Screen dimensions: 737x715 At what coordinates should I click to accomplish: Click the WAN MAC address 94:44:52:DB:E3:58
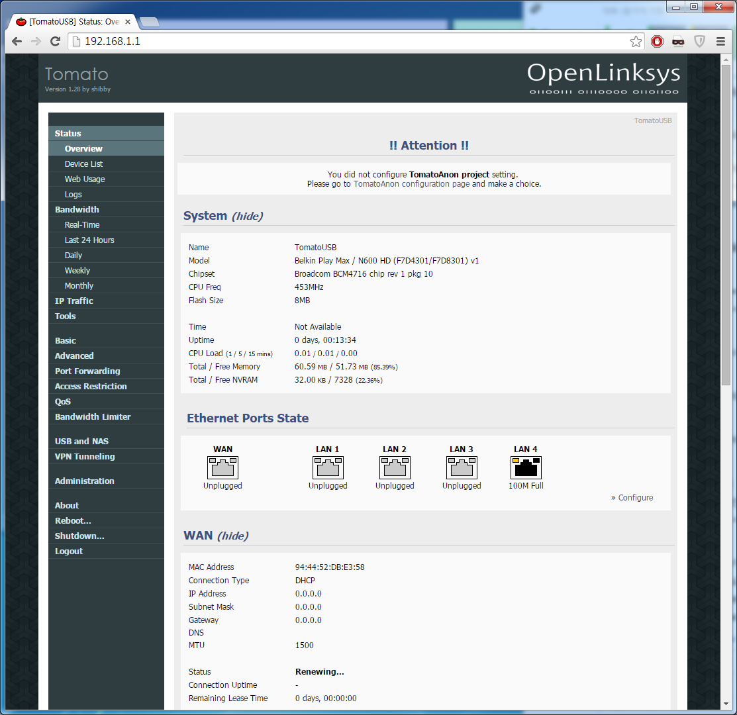click(x=330, y=567)
